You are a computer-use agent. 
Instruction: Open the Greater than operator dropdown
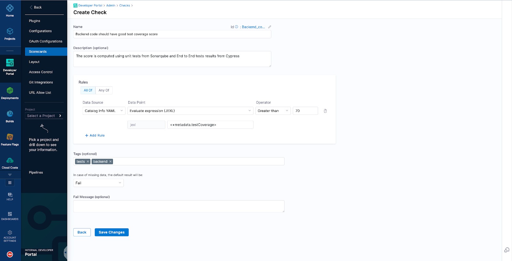[273, 111]
